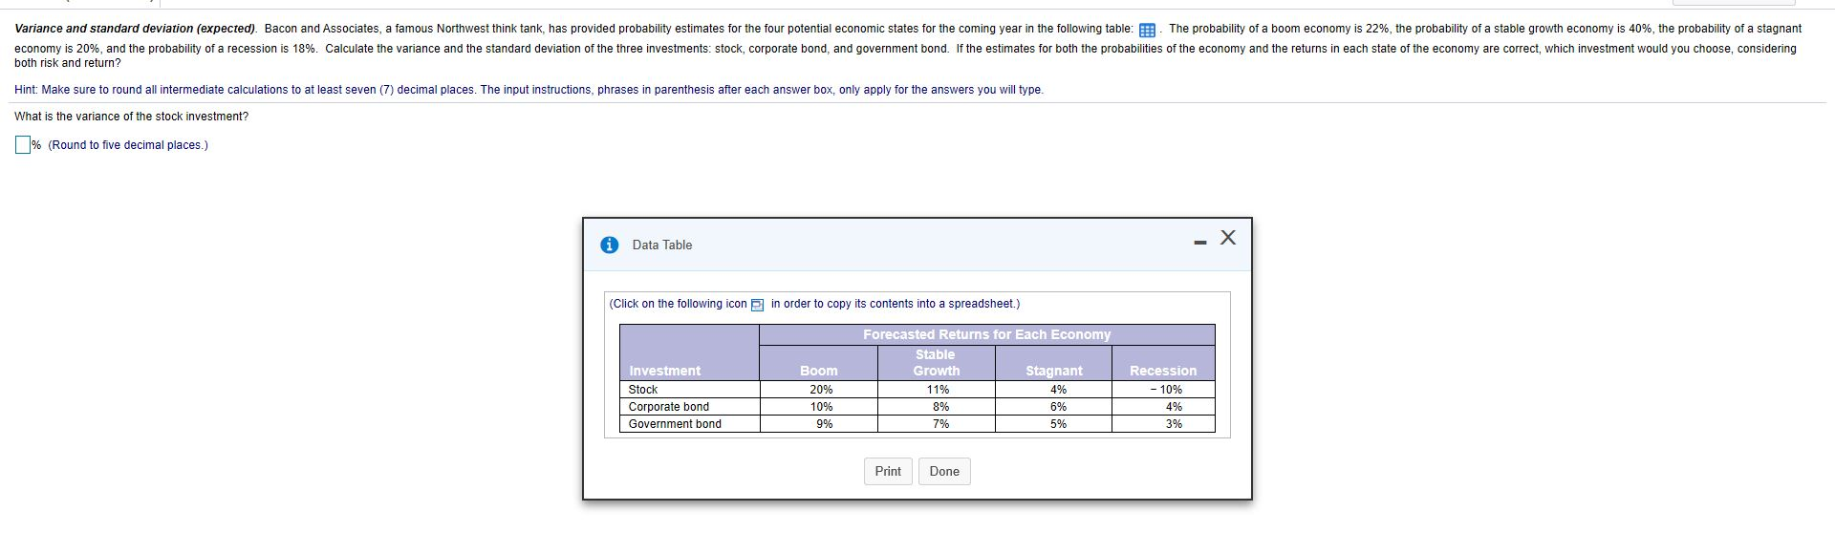Click Government bond Boom value 9%
This screenshot has width=1835, height=533.
[x=824, y=424]
